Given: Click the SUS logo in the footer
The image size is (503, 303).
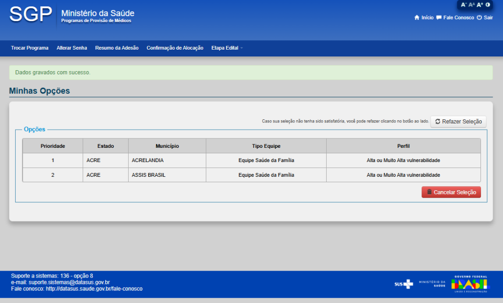Looking at the screenshot, I should coord(403,284).
